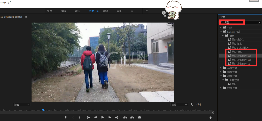Step back one frame
This screenshot has height=121, width=262.
coord(96,117)
